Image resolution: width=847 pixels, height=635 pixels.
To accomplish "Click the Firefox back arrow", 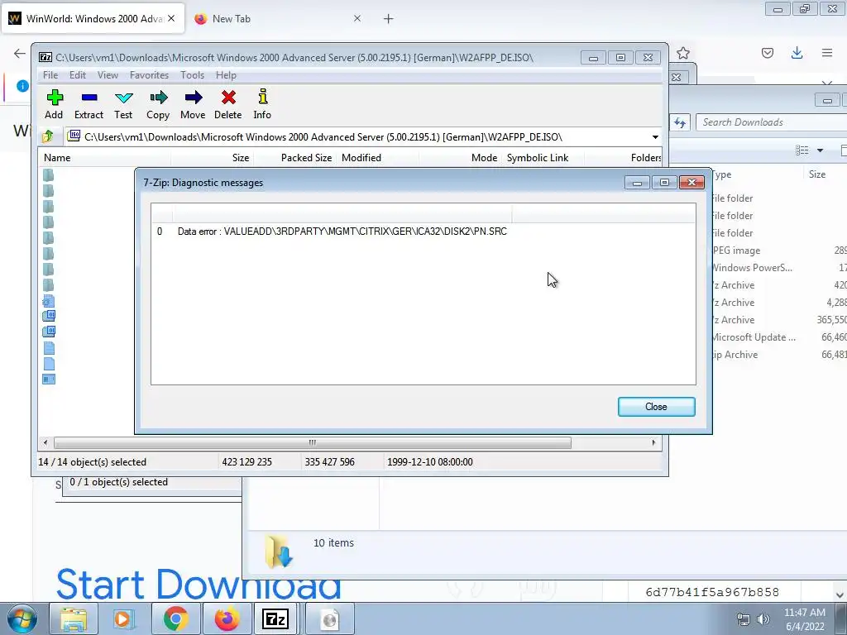I will (20, 53).
